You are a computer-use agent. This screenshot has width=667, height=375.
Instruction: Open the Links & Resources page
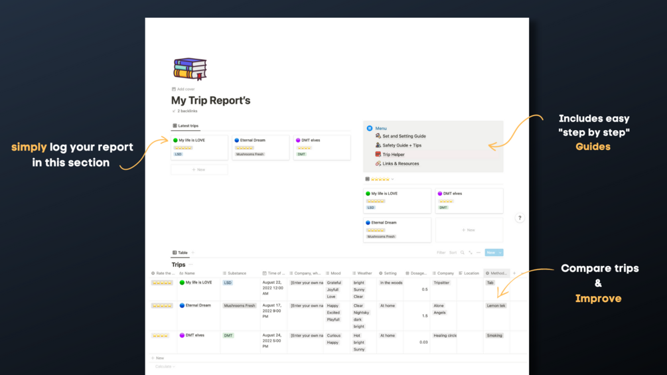(x=400, y=164)
